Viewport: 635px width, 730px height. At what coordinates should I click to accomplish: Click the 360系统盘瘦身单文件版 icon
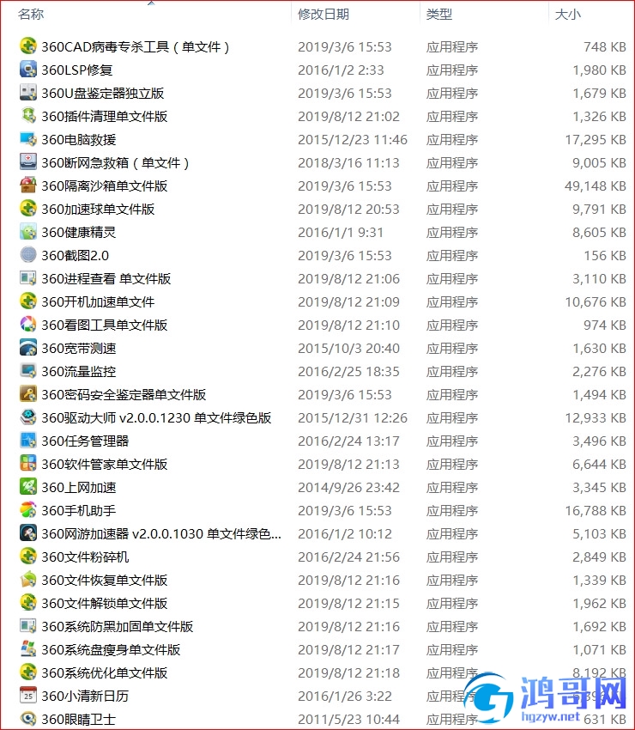click(28, 649)
